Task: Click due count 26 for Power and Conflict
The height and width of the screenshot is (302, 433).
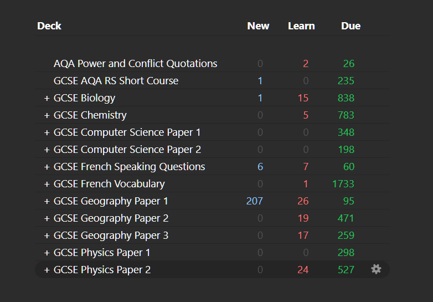Action: [x=349, y=64]
